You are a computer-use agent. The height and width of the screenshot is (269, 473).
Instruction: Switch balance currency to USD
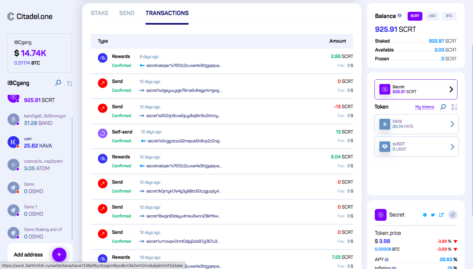pos(432,16)
